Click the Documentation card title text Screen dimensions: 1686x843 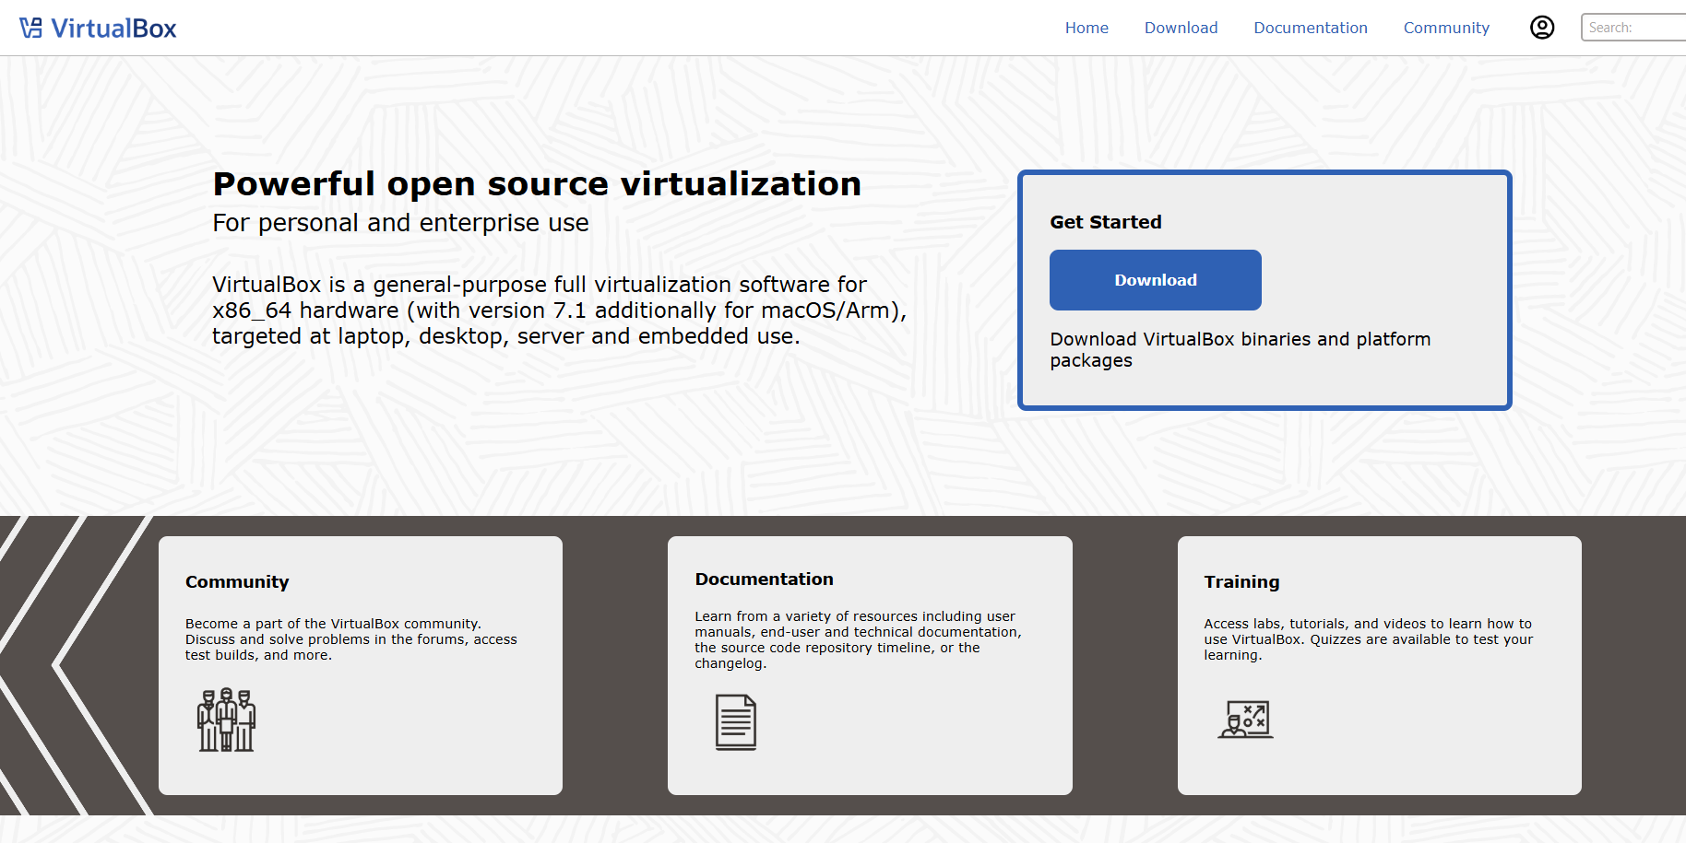click(764, 579)
